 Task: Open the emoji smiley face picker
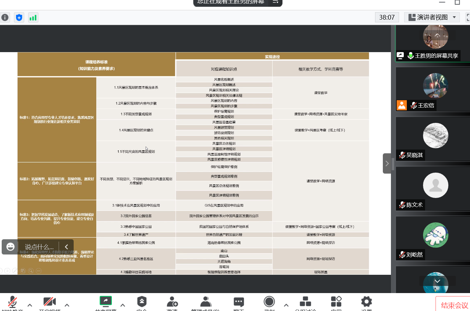coord(10,247)
